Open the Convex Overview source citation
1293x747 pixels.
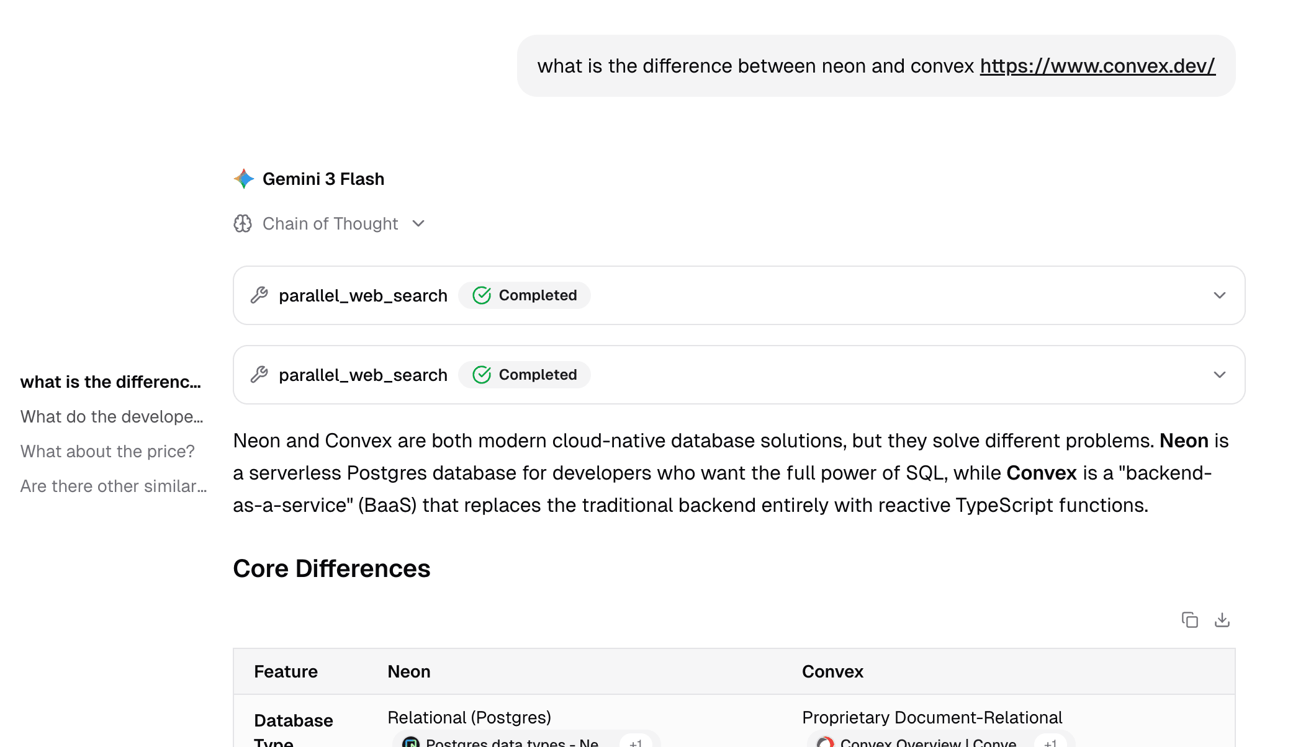(x=927, y=742)
